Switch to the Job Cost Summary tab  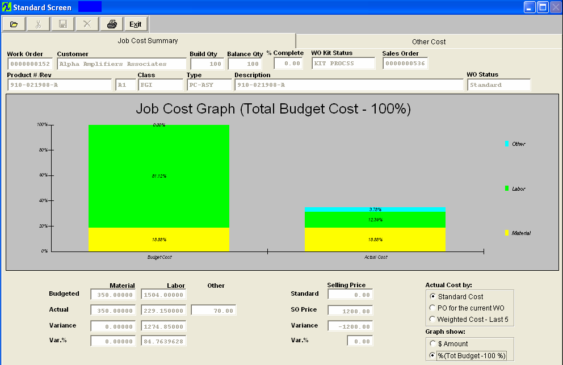click(148, 41)
